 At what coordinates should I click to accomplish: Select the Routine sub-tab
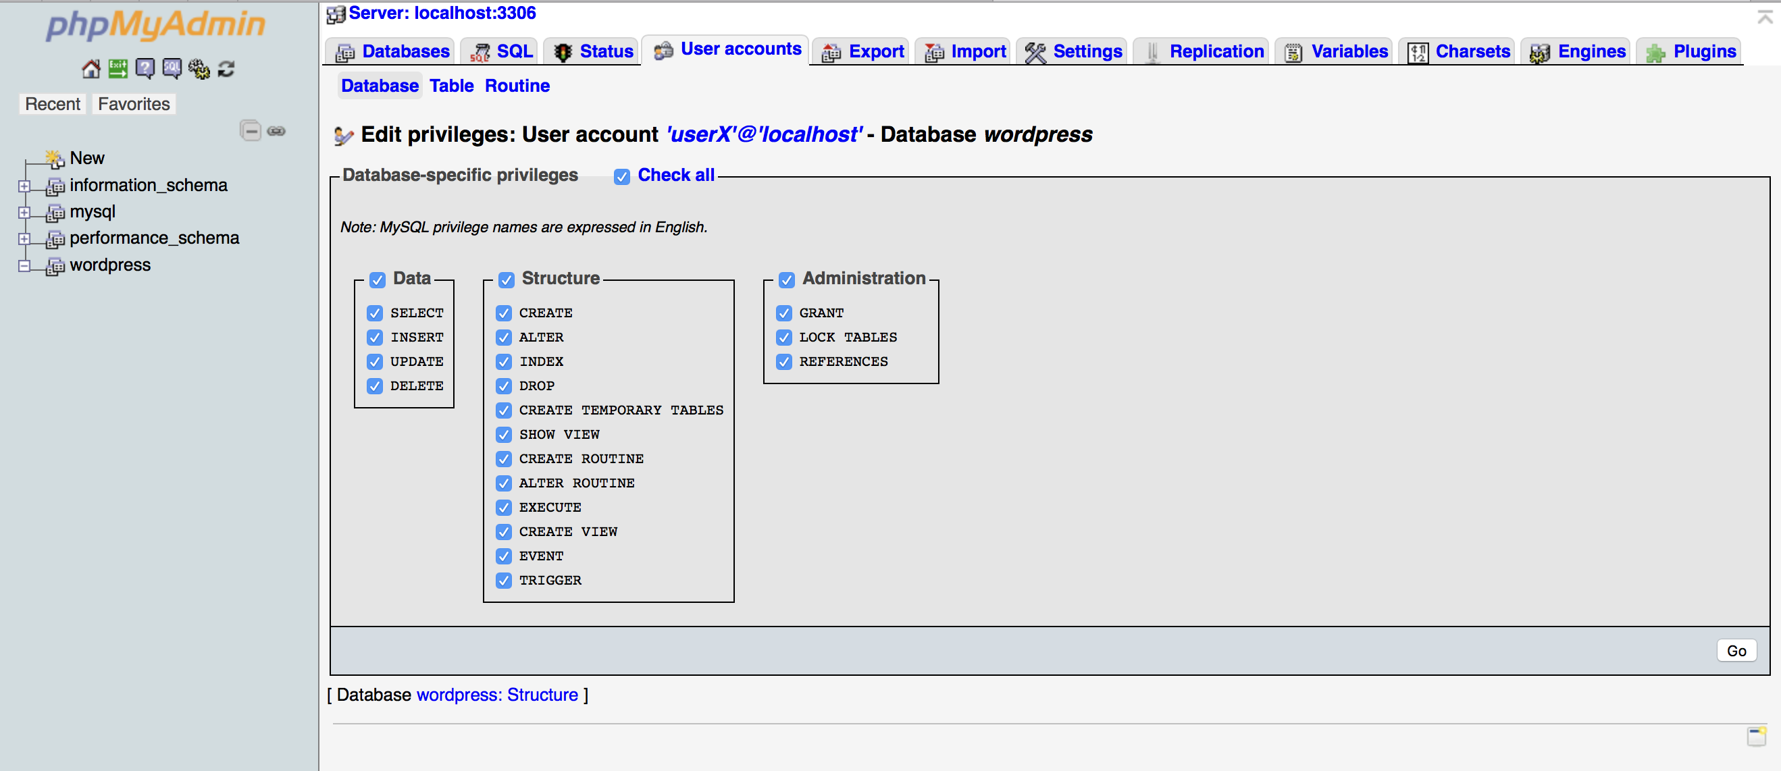point(517,86)
